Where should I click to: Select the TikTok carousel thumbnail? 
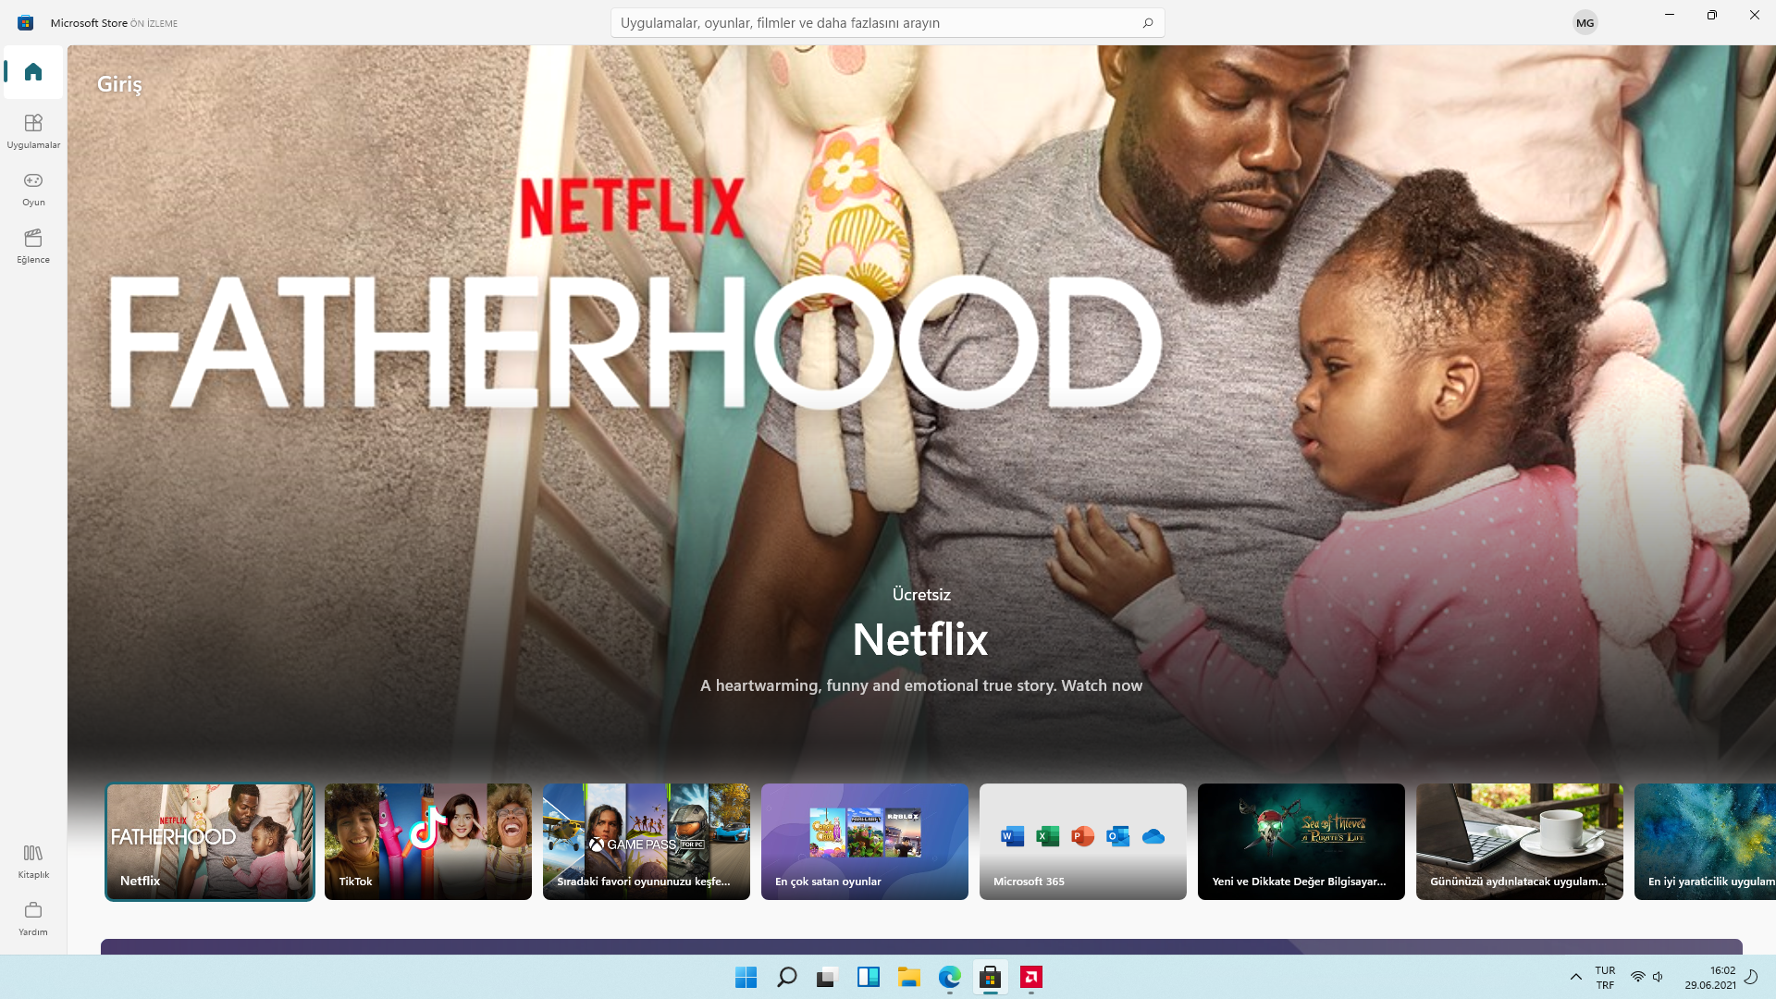click(x=428, y=841)
